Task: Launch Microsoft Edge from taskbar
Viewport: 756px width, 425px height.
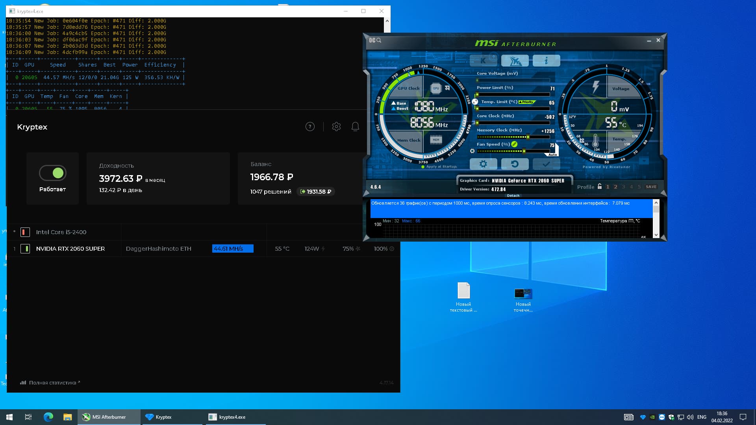Action: click(x=48, y=417)
